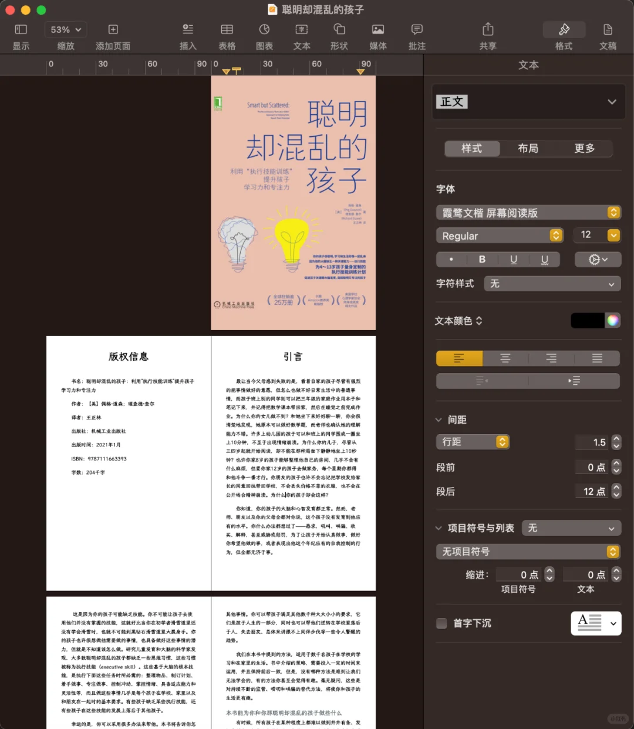Screen dimensions: 634x729
Task: Open the 行距 line spacing type dropdown
Action: (473, 442)
